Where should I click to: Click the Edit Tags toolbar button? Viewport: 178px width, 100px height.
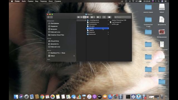(x=109, y=17)
